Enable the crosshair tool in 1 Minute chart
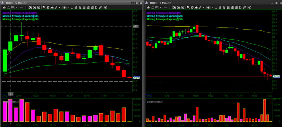The width and height of the screenshot is (282, 127). [196, 7]
